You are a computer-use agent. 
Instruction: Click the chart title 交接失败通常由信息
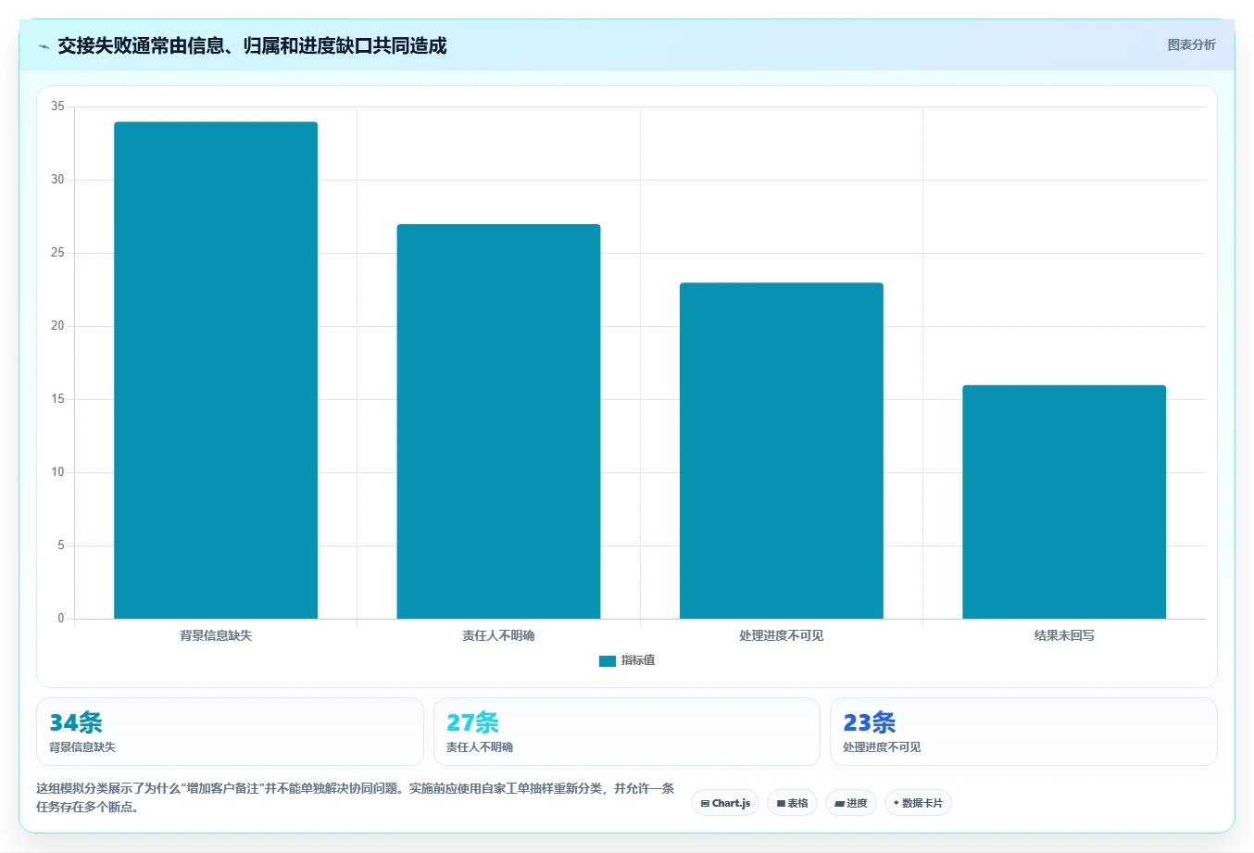point(252,45)
